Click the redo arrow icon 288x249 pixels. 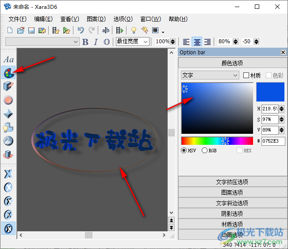point(92,30)
